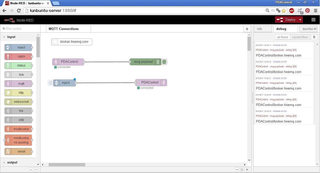The image size is (320, 173).
Task: Reset zoom with the circle icon at bottom
Action: coord(242,169)
